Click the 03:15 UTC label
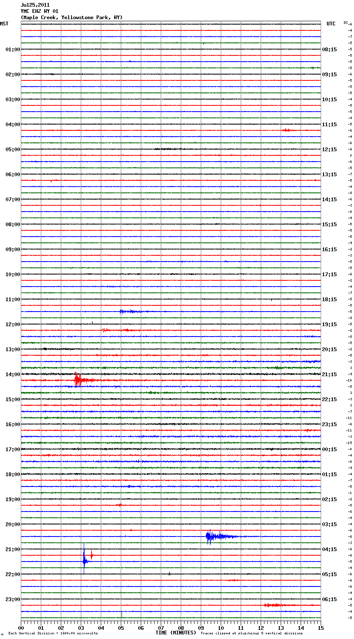 click(x=329, y=524)
